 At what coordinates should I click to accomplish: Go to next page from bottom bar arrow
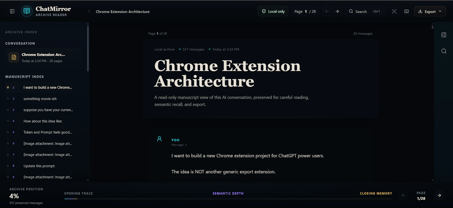point(439,196)
